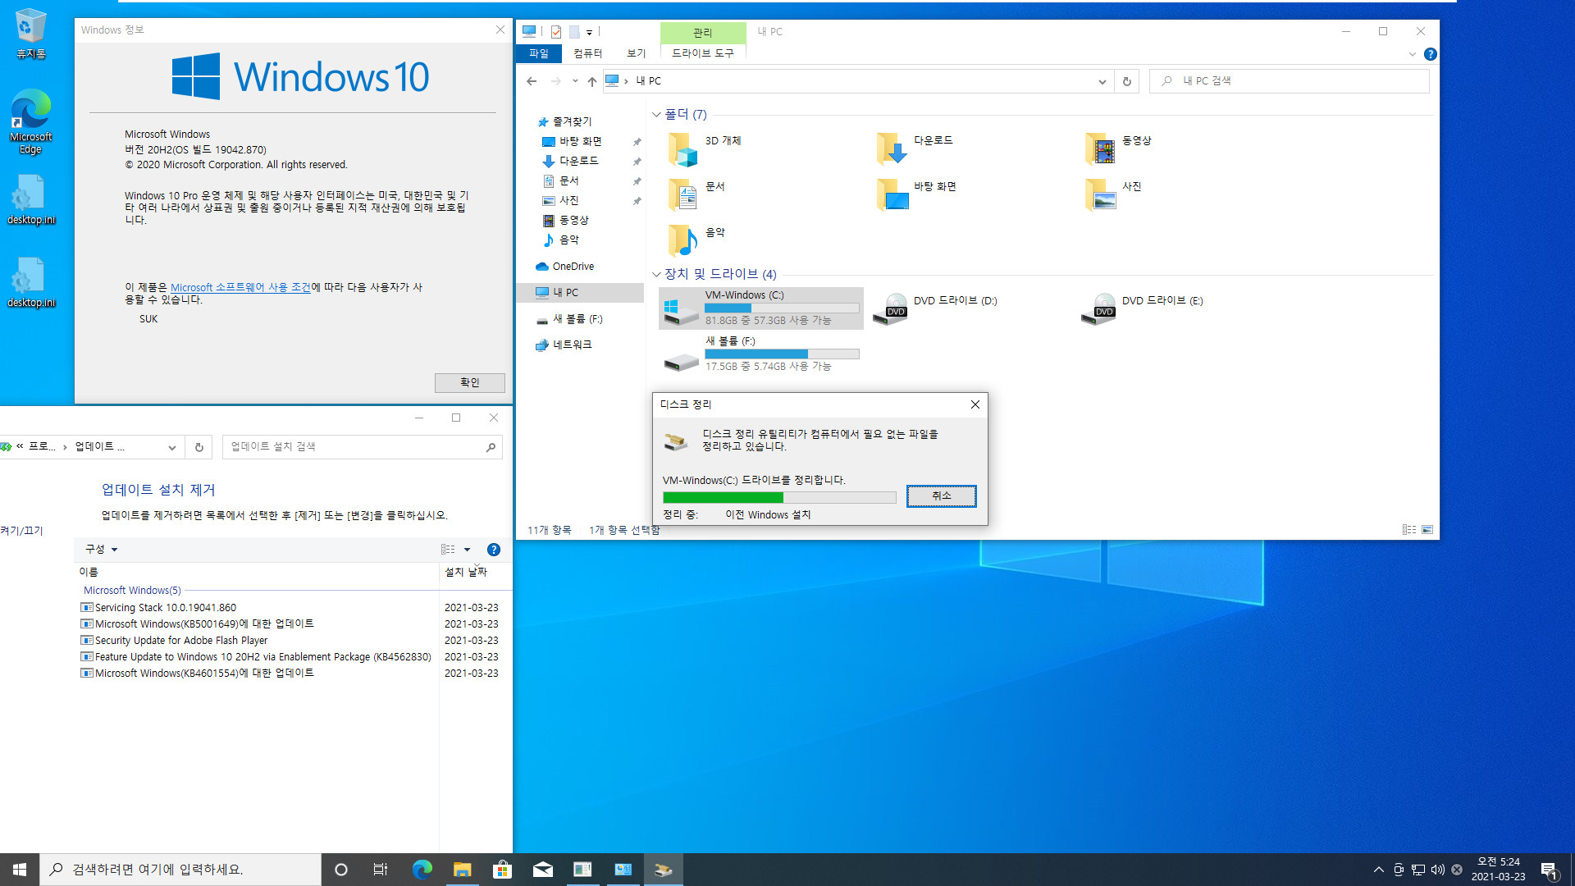Select the KB5001649 update row
Viewport: 1575px width, 886px height.
(289, 624)
